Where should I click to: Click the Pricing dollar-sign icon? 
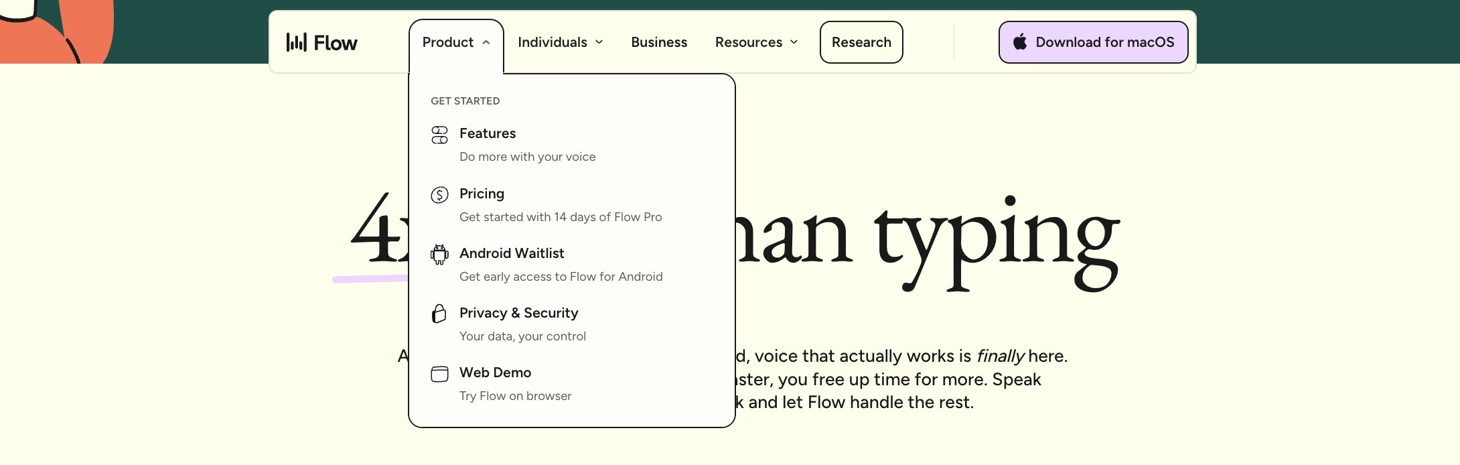tap(439, 195)
